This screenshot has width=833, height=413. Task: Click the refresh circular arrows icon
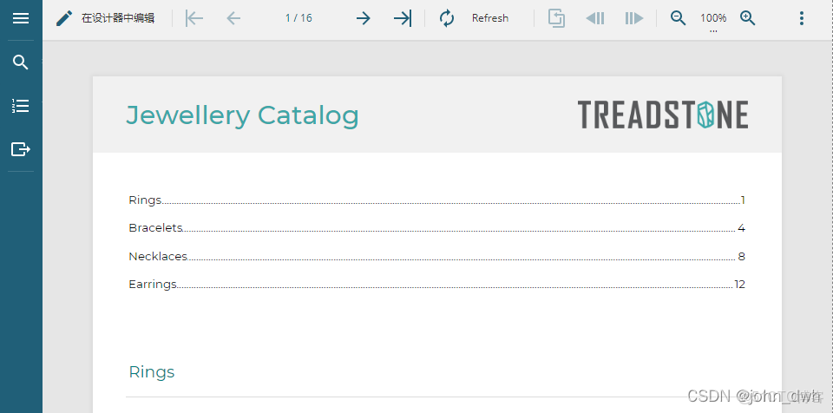coord(447,18)
